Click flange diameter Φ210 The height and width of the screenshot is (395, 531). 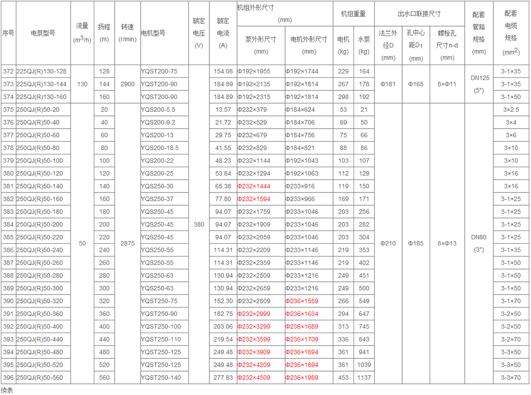click(x=388, y=243)
